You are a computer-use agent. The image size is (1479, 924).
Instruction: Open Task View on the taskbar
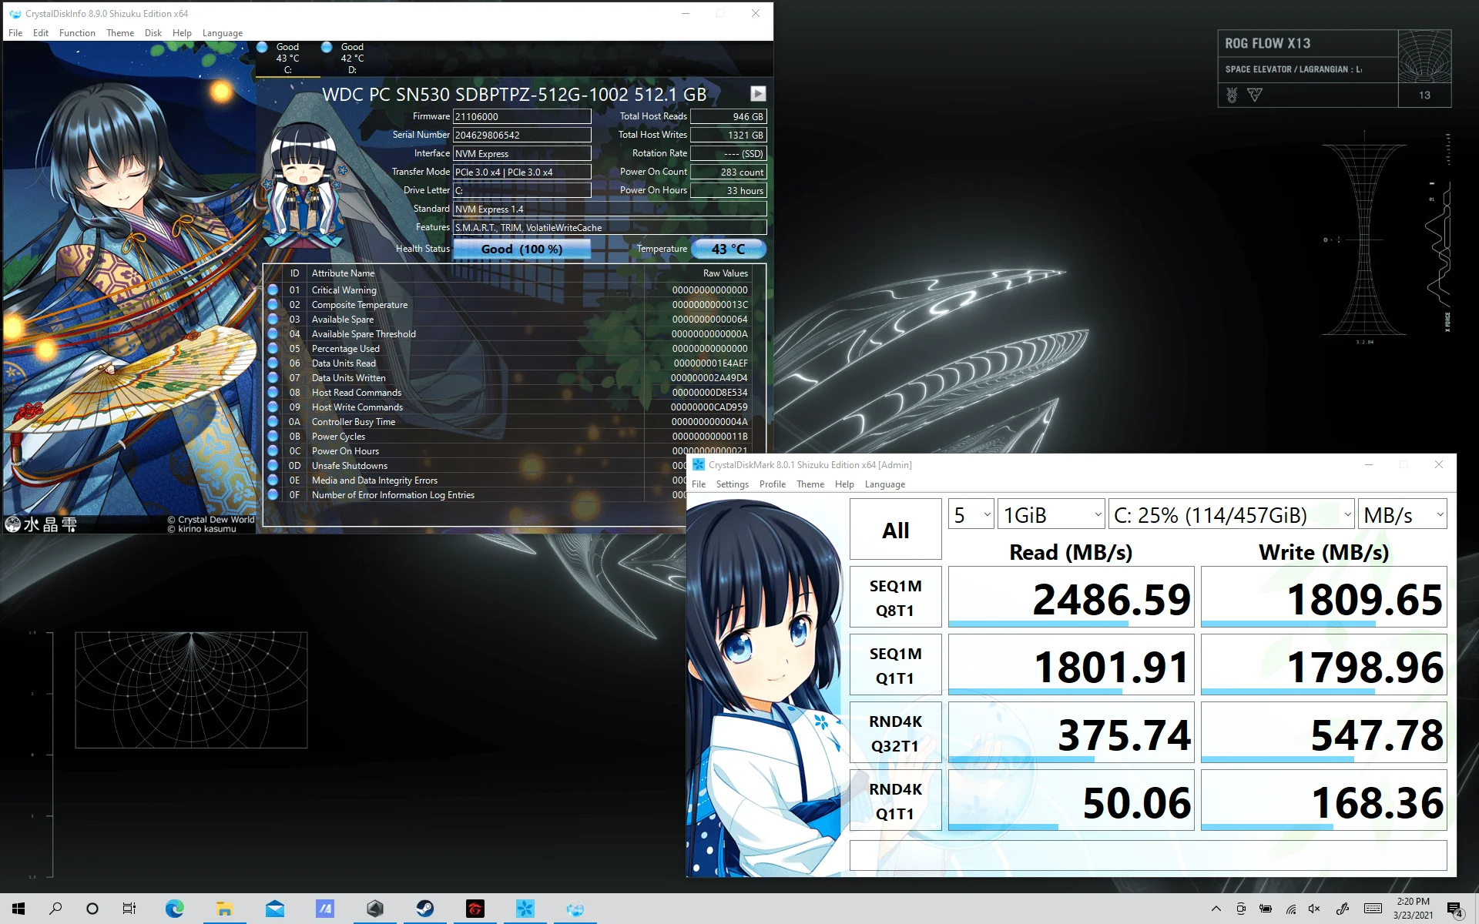coord(129,909)
